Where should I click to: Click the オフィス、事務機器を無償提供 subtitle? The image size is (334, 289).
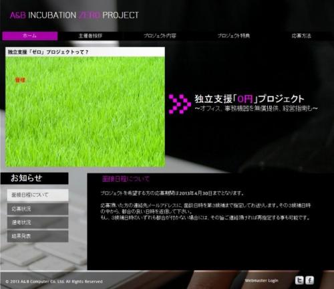pos(256,108)
